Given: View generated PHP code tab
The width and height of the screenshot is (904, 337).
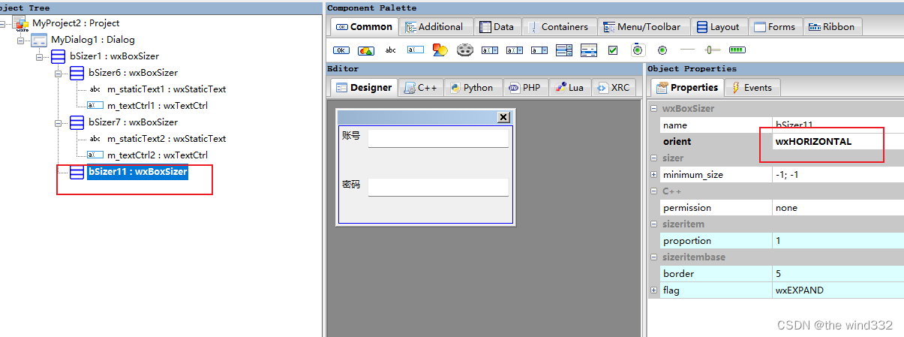Looking at the screenshot, I should [524, 87].
